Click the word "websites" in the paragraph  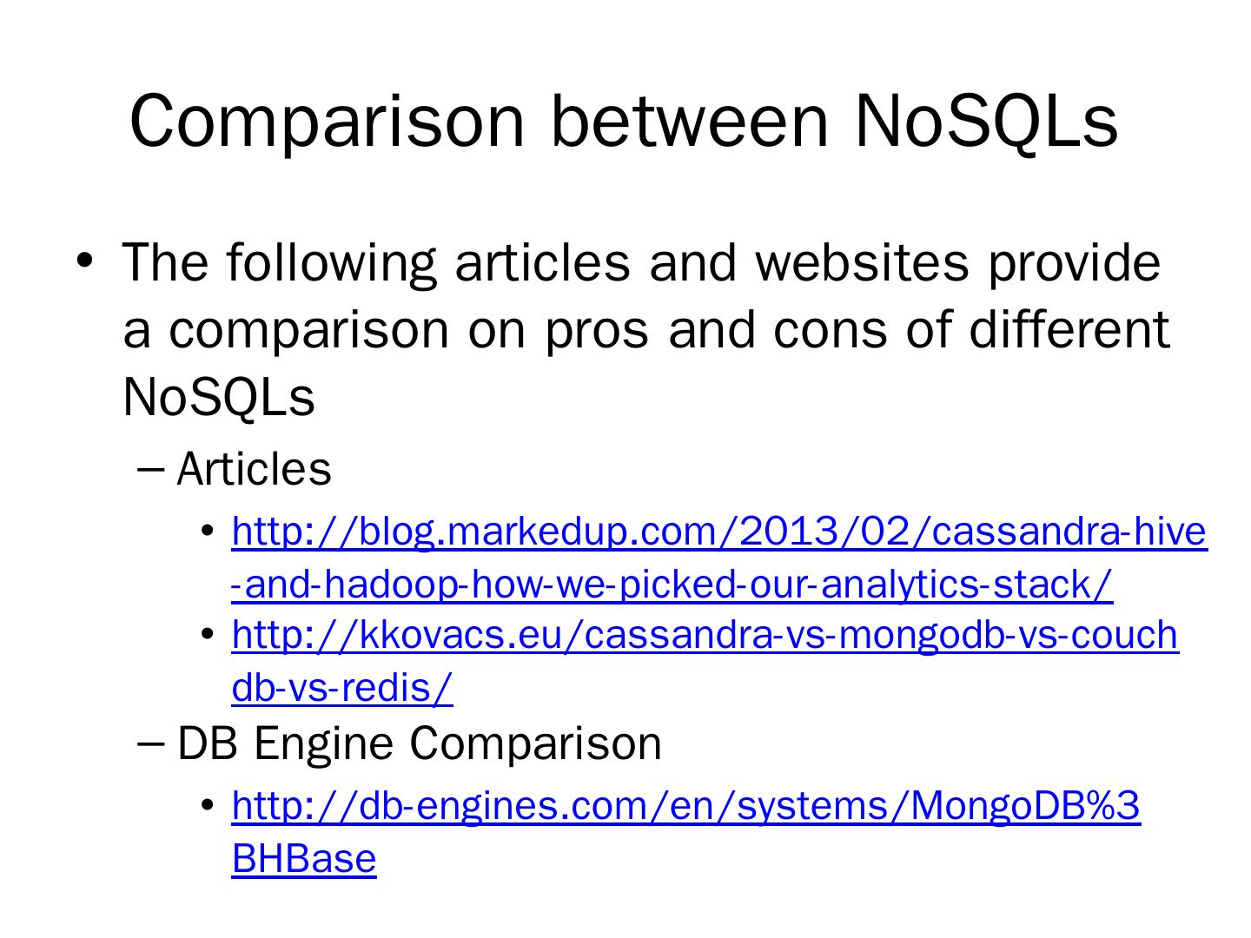click(x=860, y=262)
